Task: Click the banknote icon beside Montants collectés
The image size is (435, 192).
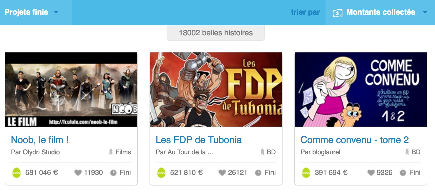Action: pos(338,13)
